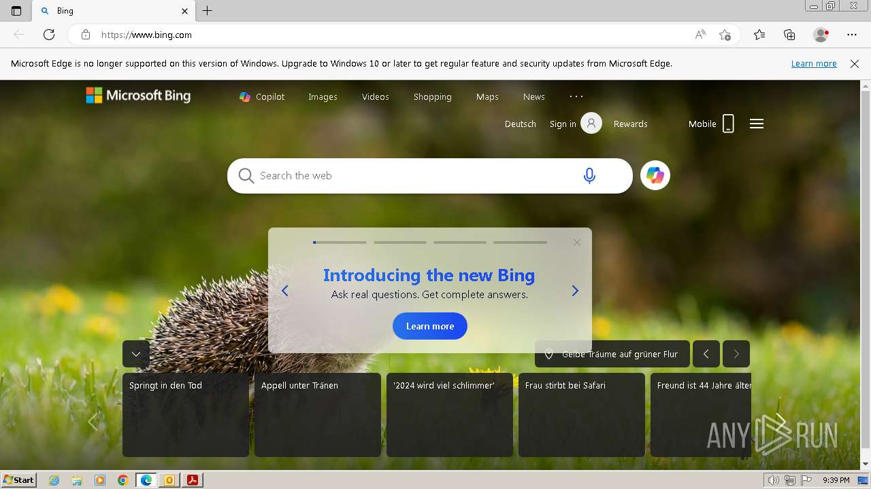Refresh the current page
The image size is (871, 489).
[49, 35]
